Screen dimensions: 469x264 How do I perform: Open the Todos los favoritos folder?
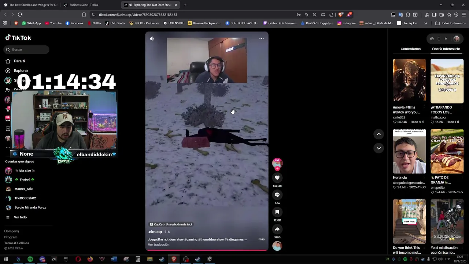tap(450, 23)
